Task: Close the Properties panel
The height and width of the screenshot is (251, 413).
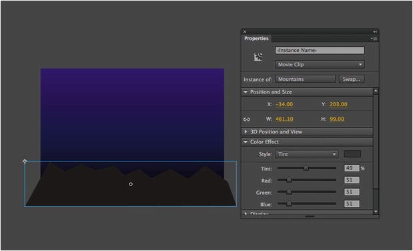Action: click(x=245, y=31)
